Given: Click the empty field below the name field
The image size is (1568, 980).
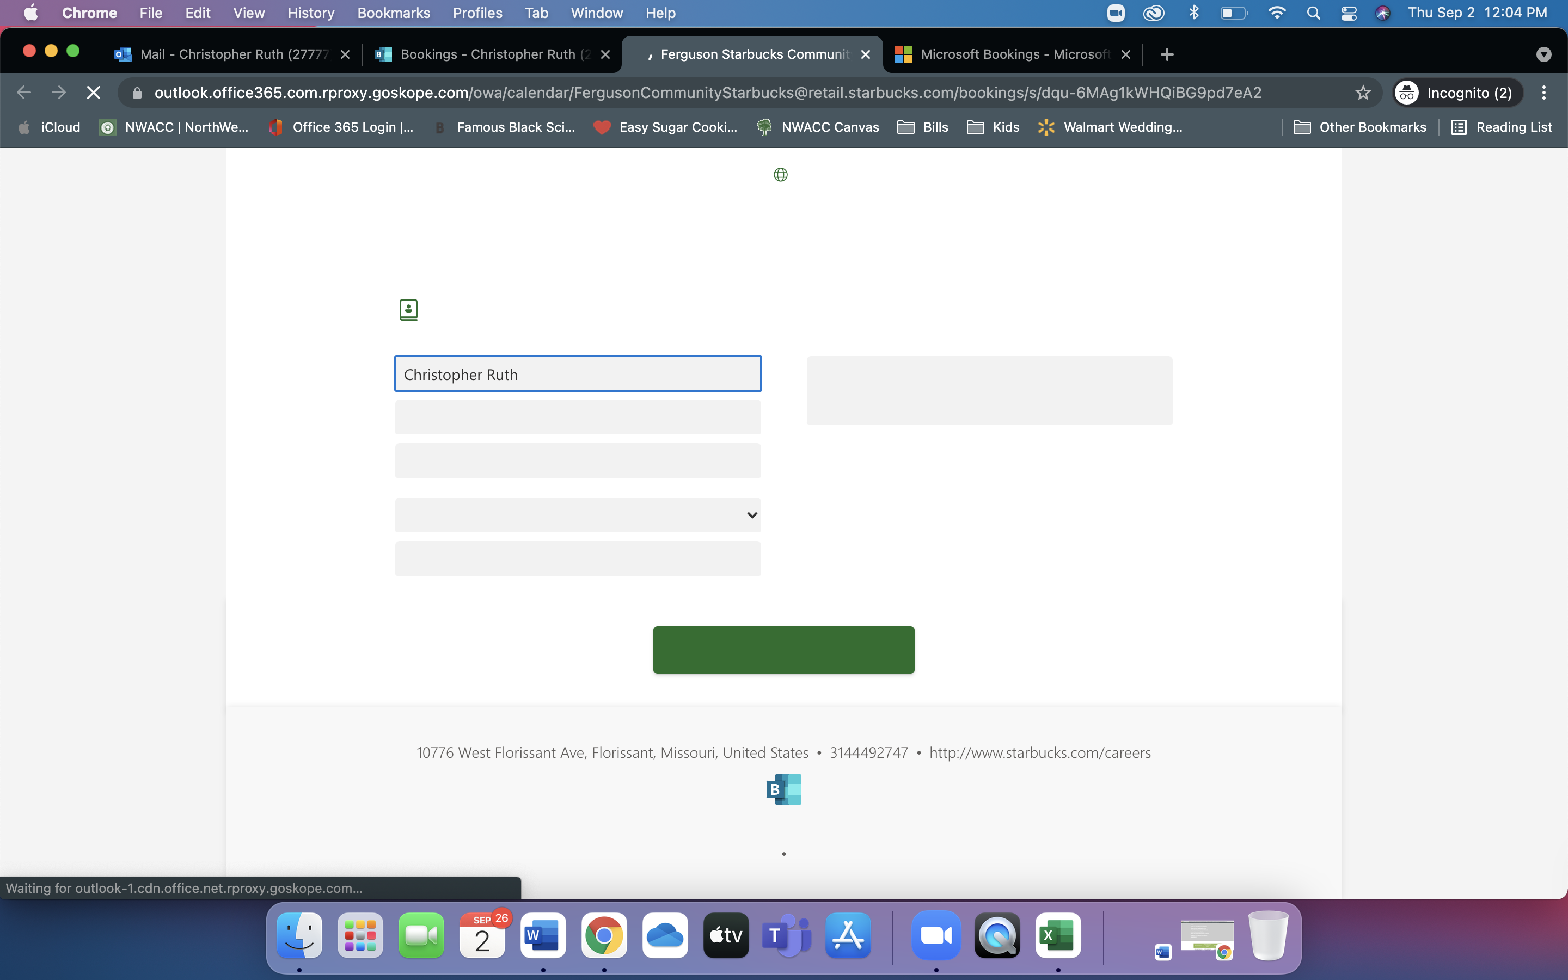Looking at the screenshot, I should point(578,416).
